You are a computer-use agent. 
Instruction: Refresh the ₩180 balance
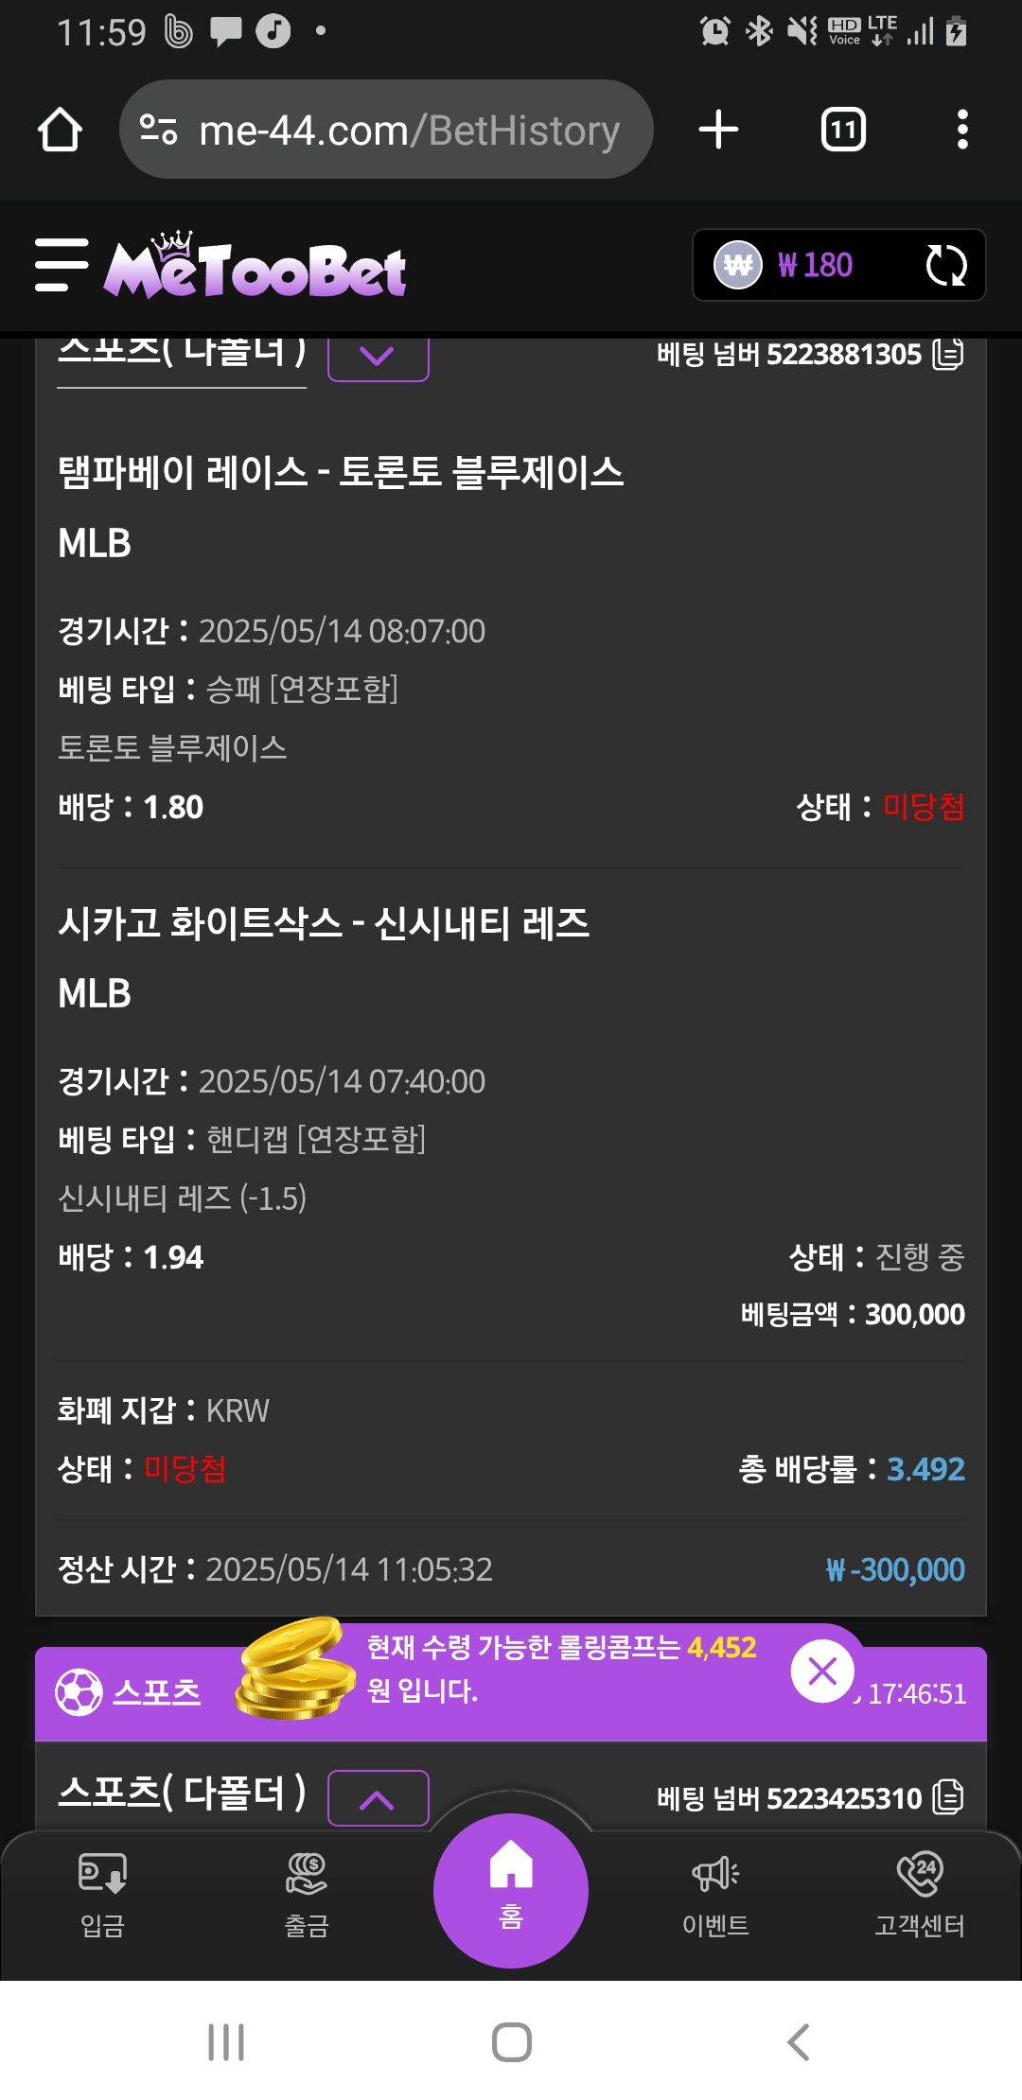(x=945, y=265)
